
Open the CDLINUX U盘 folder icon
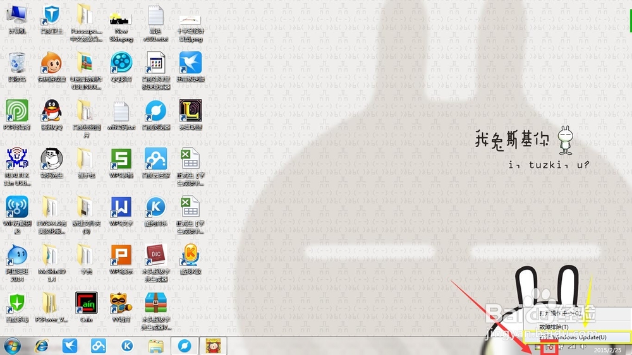click(x=86, y=71)
